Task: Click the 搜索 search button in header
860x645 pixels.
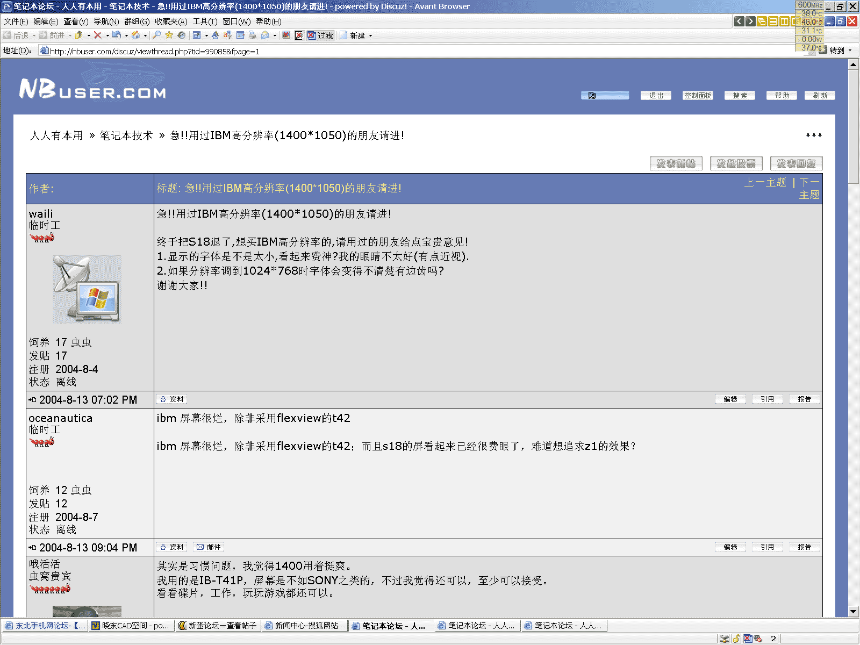Action: click(x=740, y=95)
